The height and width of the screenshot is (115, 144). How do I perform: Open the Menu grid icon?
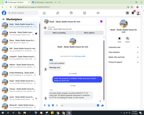tap(127, 13)
